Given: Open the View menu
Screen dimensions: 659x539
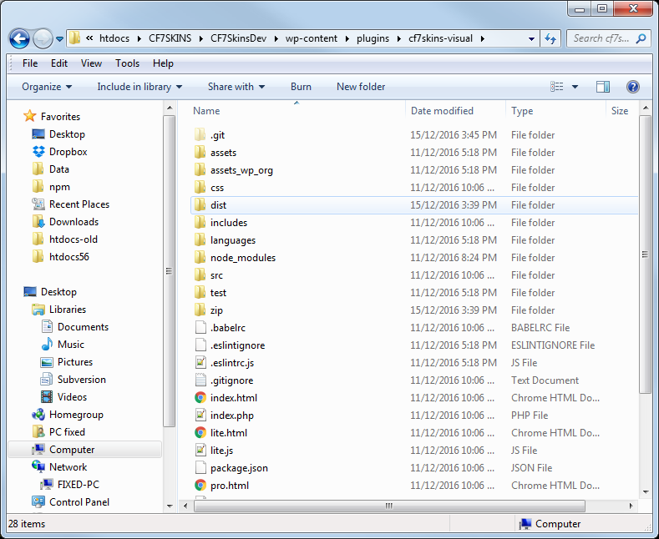Looking at the screenshot, I should (91, 63).
